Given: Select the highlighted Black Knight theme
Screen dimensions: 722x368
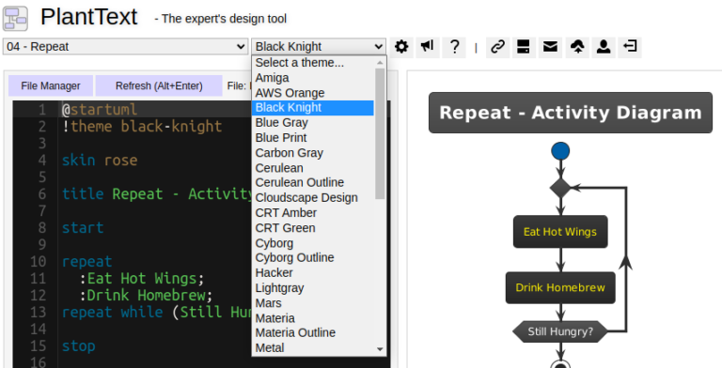Looking at the screenshot, I should tap(313, 108).
